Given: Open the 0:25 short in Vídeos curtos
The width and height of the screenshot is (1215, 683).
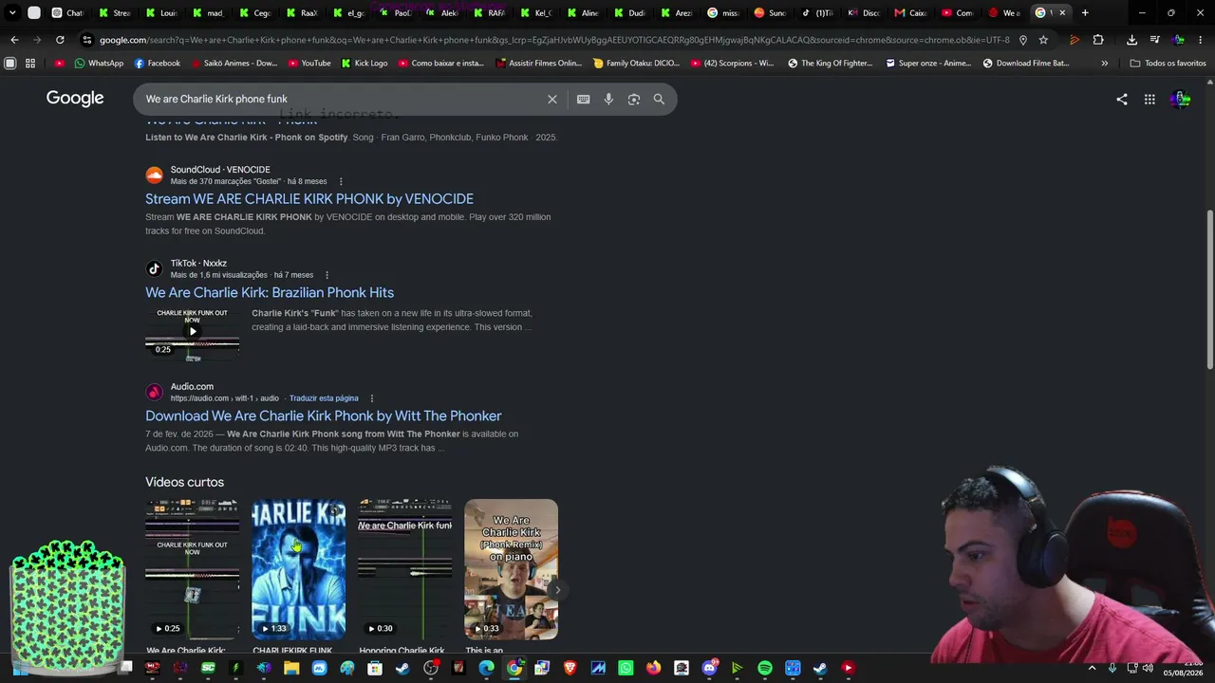Looking at the screenshot, I should coord(192,569).
